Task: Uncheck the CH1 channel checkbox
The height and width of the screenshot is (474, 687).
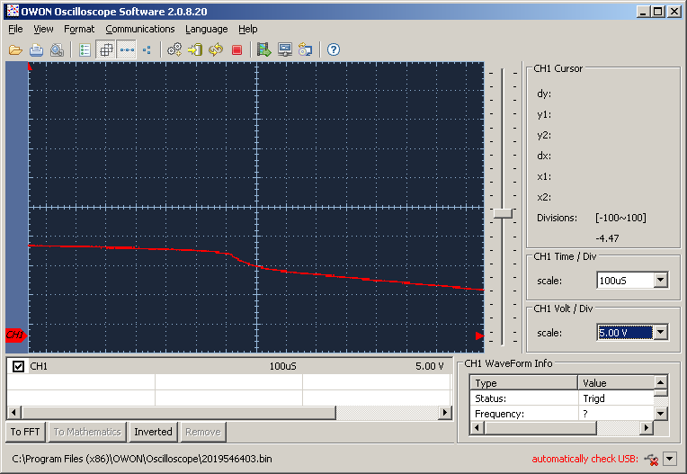Action: [18, 366]
